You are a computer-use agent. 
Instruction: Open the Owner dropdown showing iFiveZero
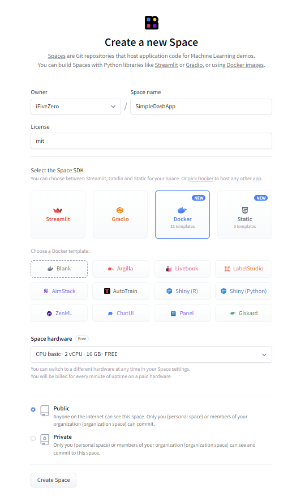pos(76,107)
